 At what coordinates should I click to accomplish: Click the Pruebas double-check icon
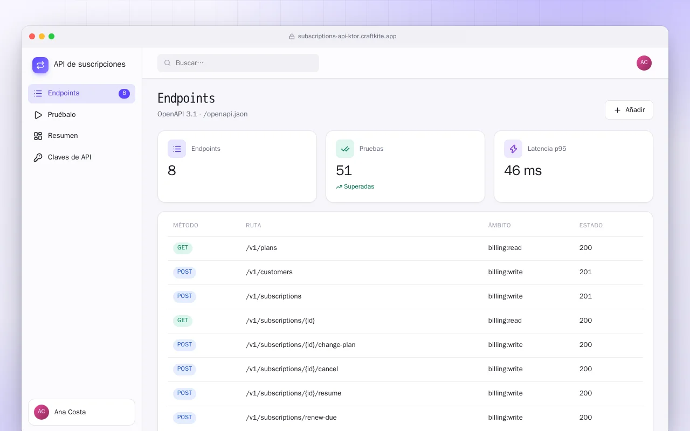click(x=345, y=149)
